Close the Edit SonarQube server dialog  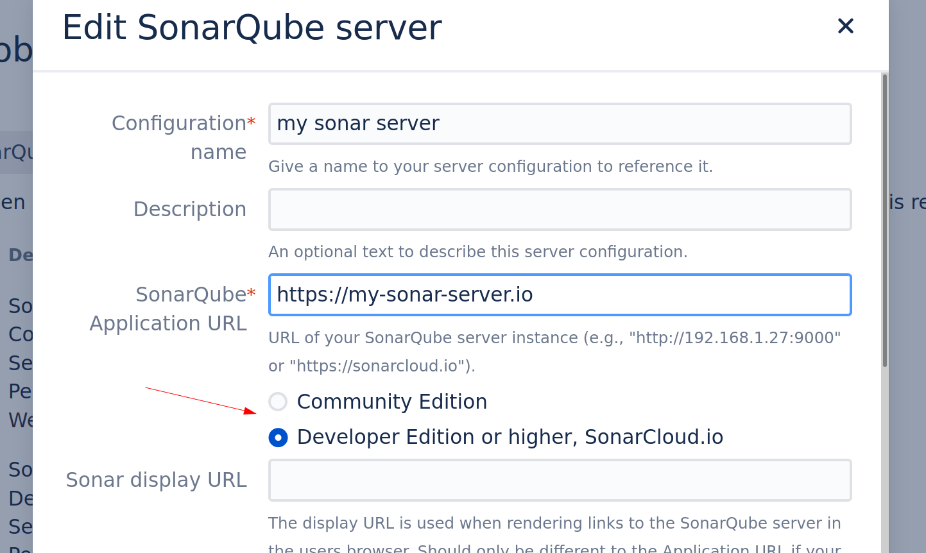(845, 26)
